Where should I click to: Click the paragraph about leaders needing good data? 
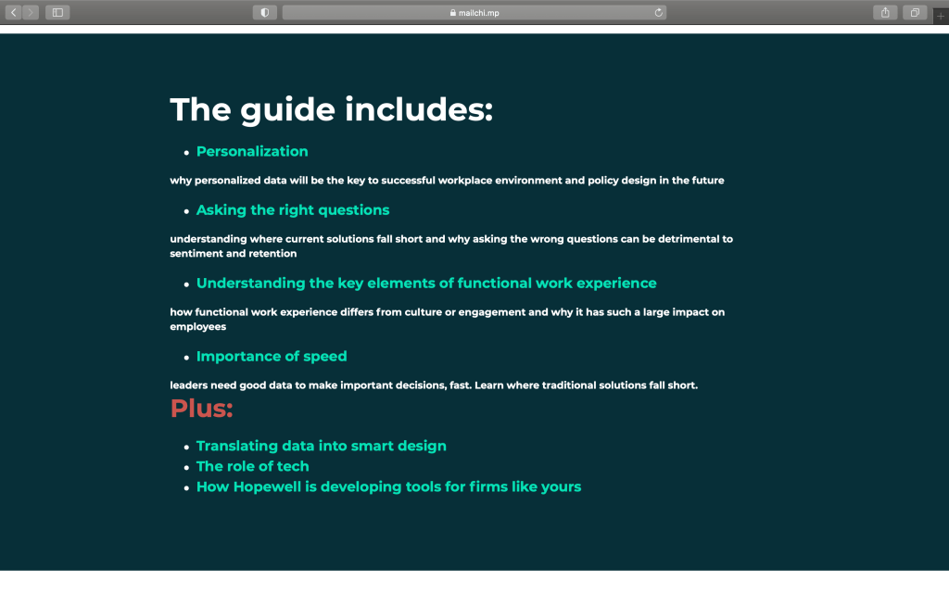click(433, 385)
